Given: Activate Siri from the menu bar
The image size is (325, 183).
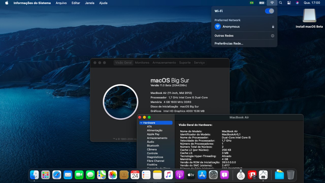Looking at the screenshot, I should (x=297, y=3).
